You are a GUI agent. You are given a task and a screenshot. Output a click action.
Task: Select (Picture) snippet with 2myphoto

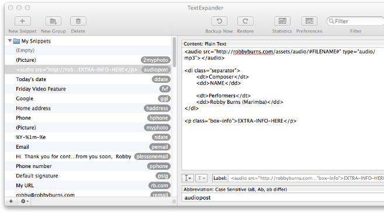point(88,60)
